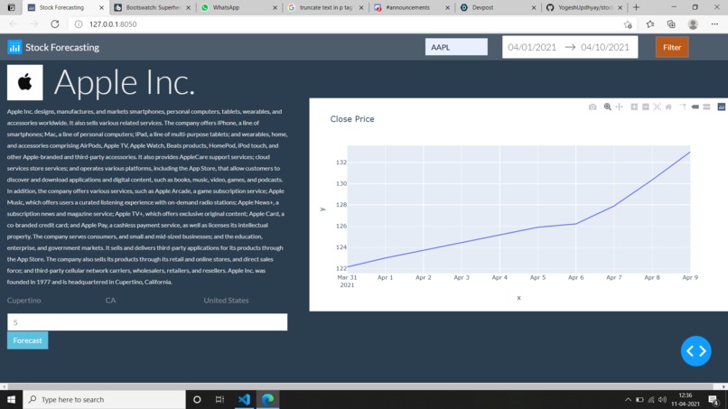
Task: Close the Devpost browser tab
Action: point(534,7)
